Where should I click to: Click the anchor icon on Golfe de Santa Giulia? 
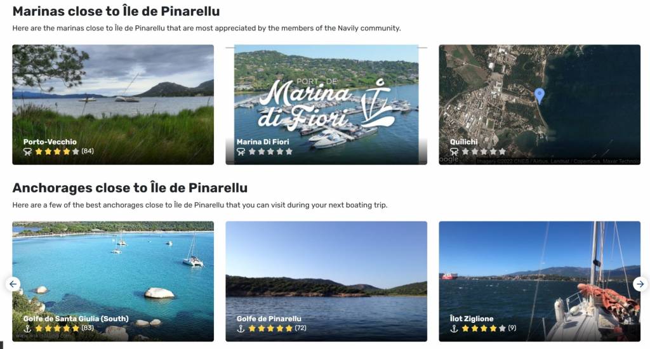point(27,328)
